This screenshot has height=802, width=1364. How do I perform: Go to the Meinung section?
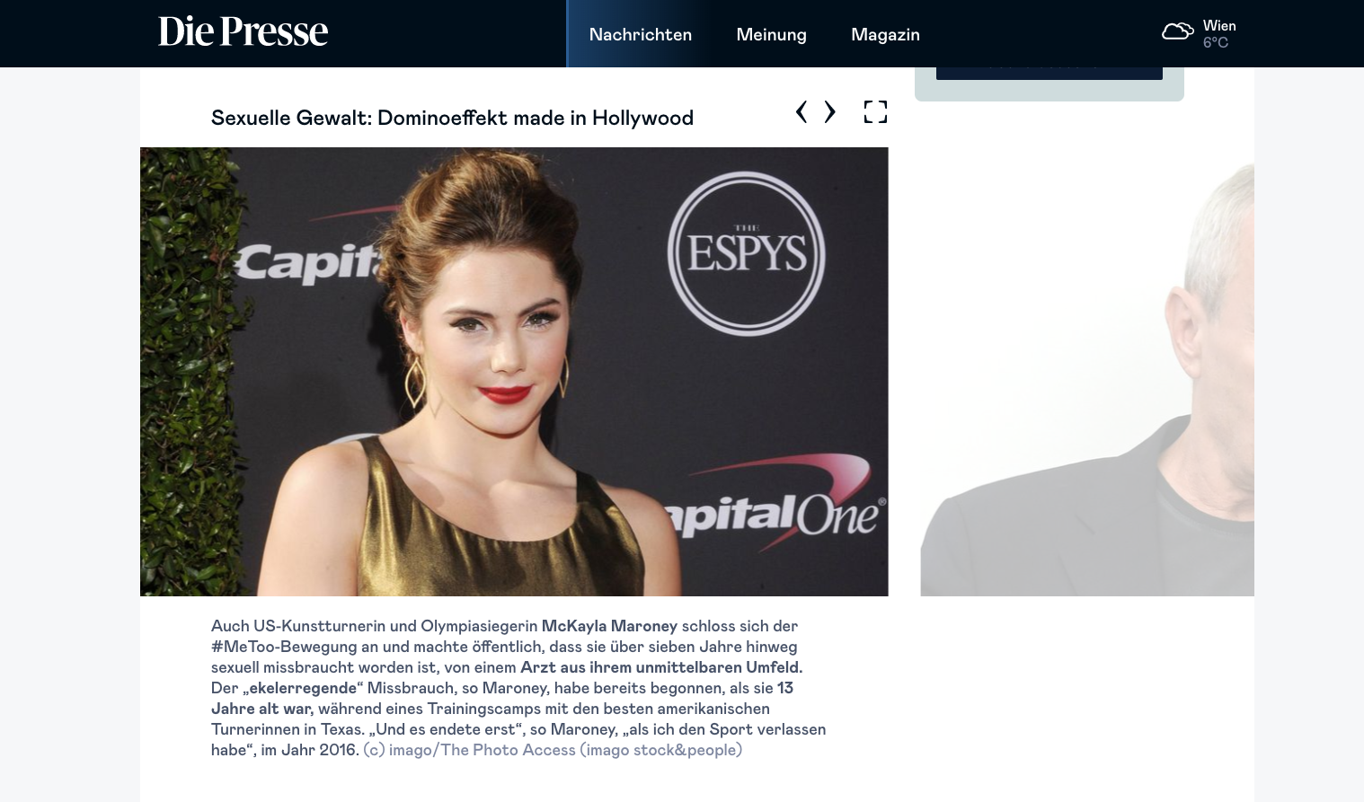[771, 34]
